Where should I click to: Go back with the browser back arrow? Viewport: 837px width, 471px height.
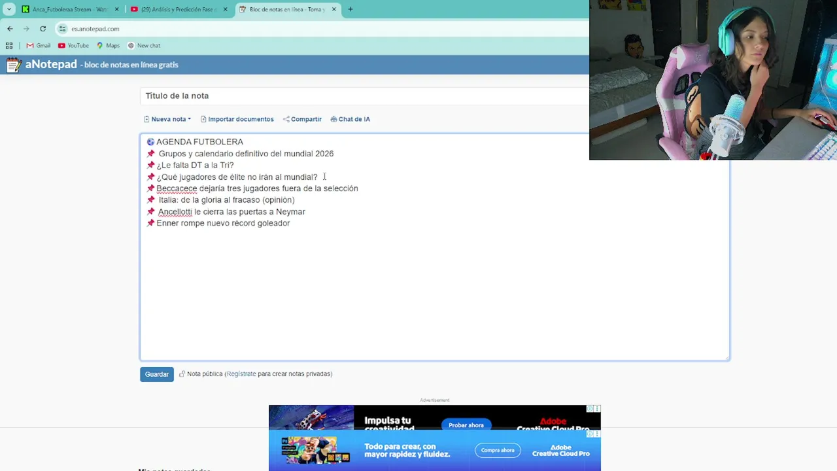pos(10,29)
